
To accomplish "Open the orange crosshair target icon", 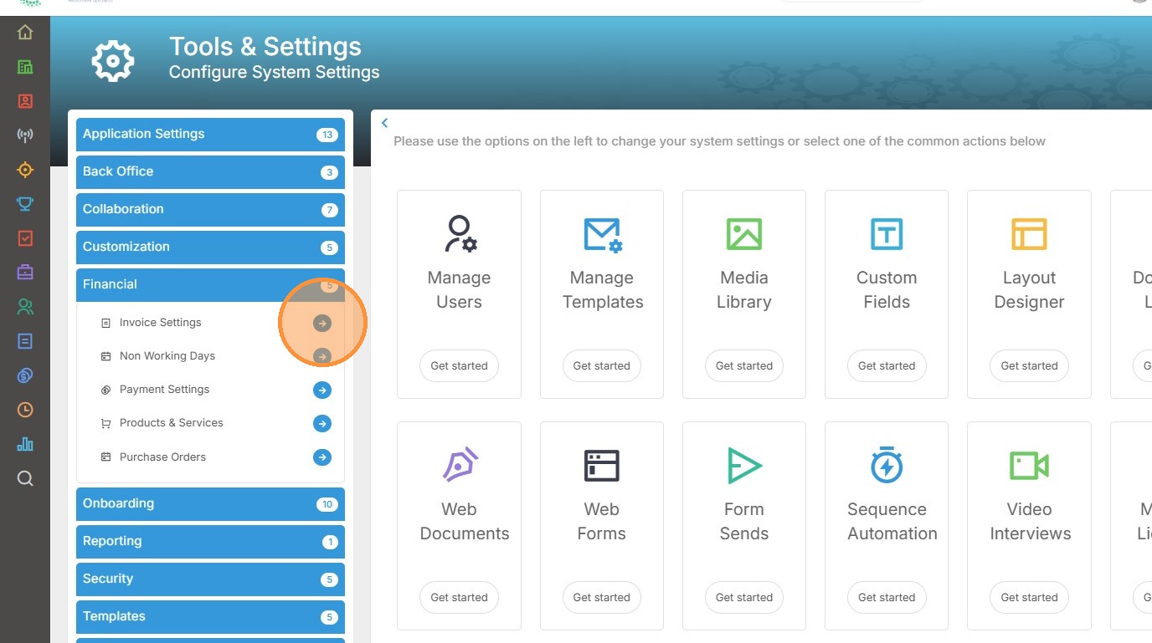I will 25,170.
